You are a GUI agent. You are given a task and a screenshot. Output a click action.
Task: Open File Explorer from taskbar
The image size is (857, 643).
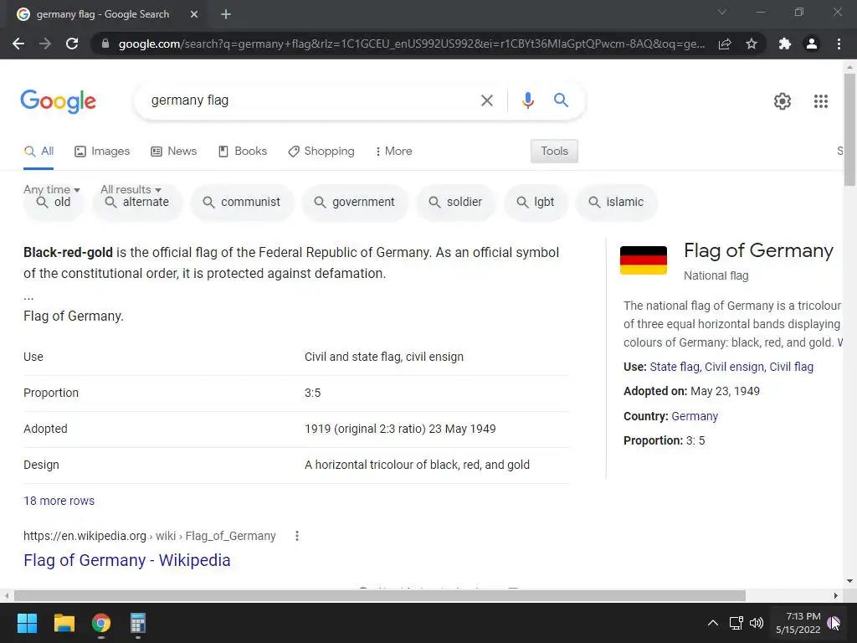(64, 623)
